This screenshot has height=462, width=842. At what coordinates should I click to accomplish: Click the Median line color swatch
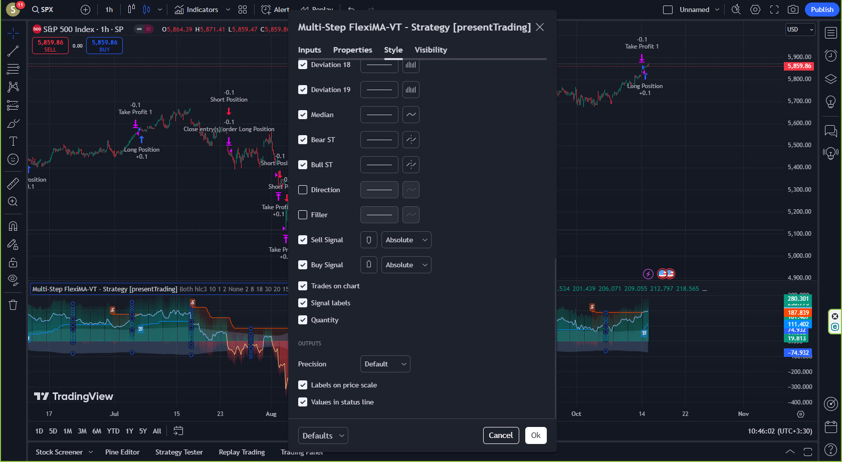[x=379, y=115]
